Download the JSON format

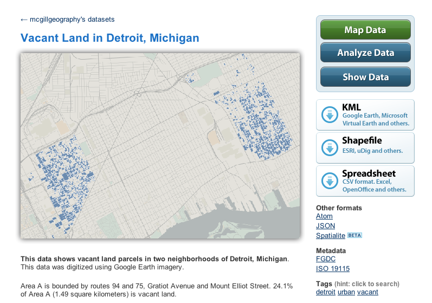[x=325, y=226]
